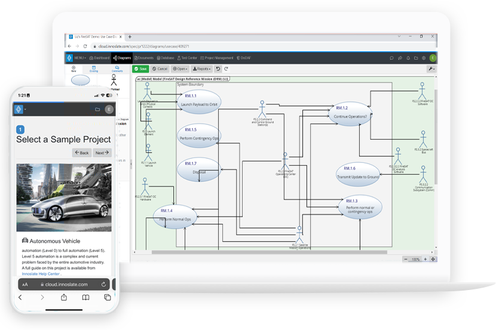Image resolution: width=496 pixels, height=330 pixels.
Task: Tap the Safari bookmarks book icon
Action: (x=85, y=297)
